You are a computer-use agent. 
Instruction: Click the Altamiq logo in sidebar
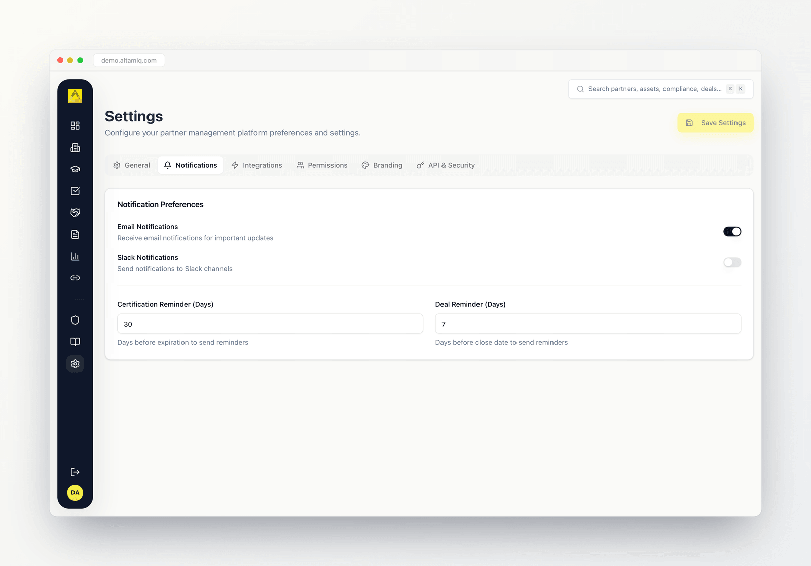pos(75,96)
